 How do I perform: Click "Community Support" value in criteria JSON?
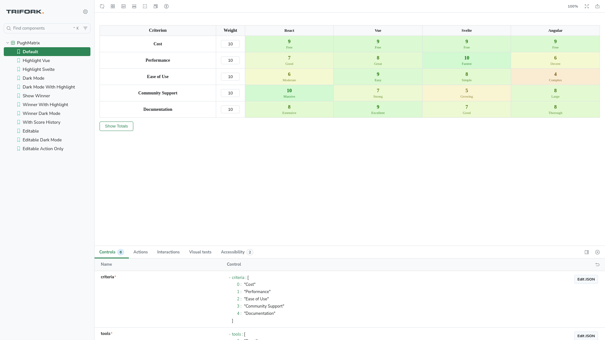[264, 306]
